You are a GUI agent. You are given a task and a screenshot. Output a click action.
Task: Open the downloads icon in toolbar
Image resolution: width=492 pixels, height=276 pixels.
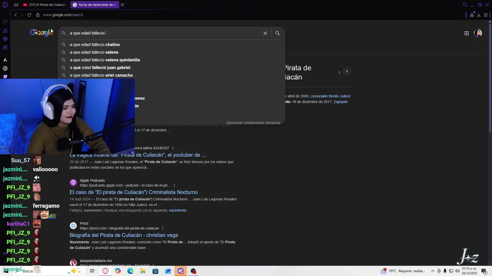point(479,15)
